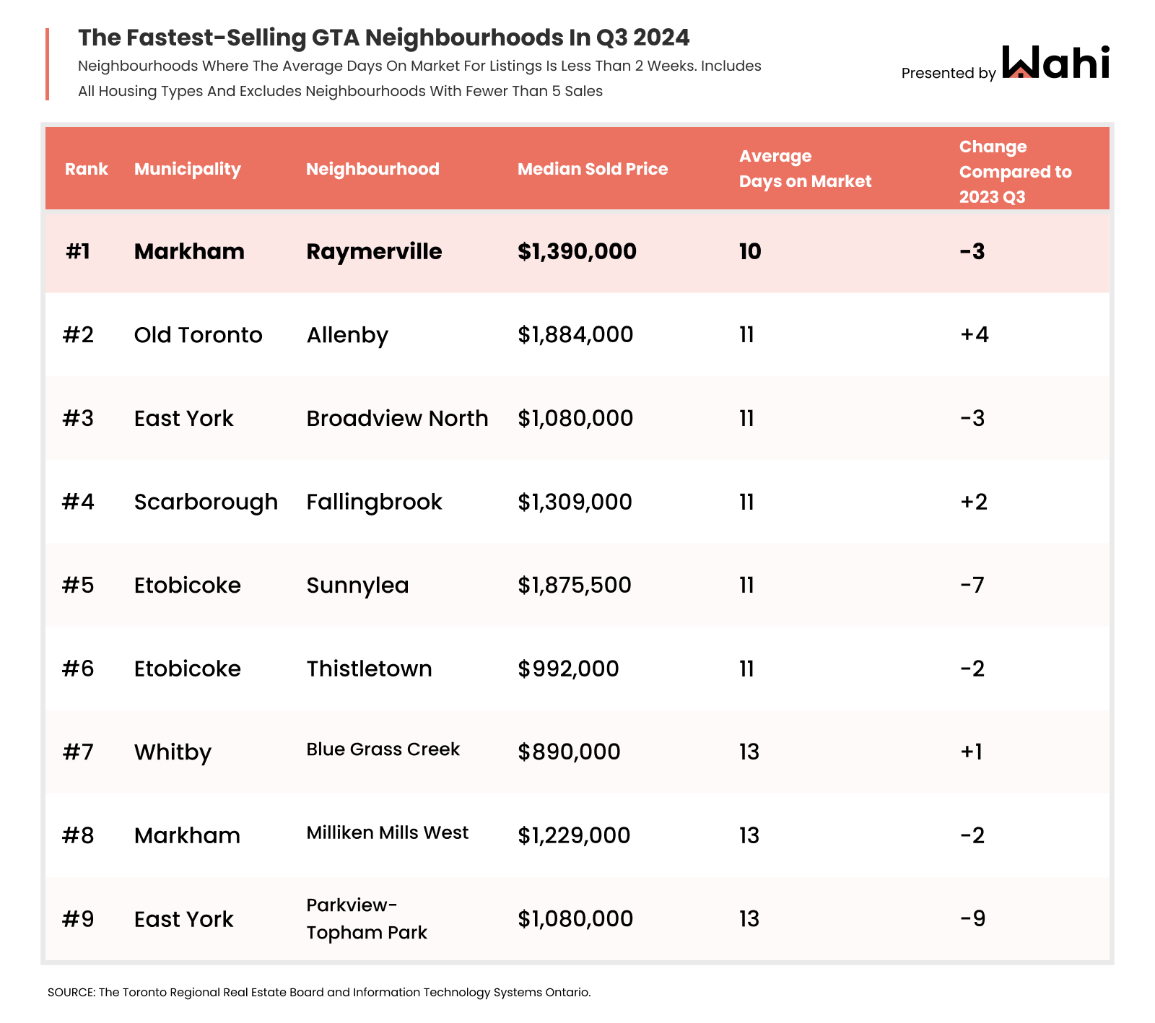Click rank '#8' cell
Viewport: 1155px width, 1023px height.
[78, 835]
